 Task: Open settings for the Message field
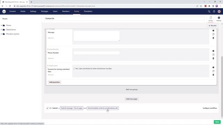(x=213, y=31)
